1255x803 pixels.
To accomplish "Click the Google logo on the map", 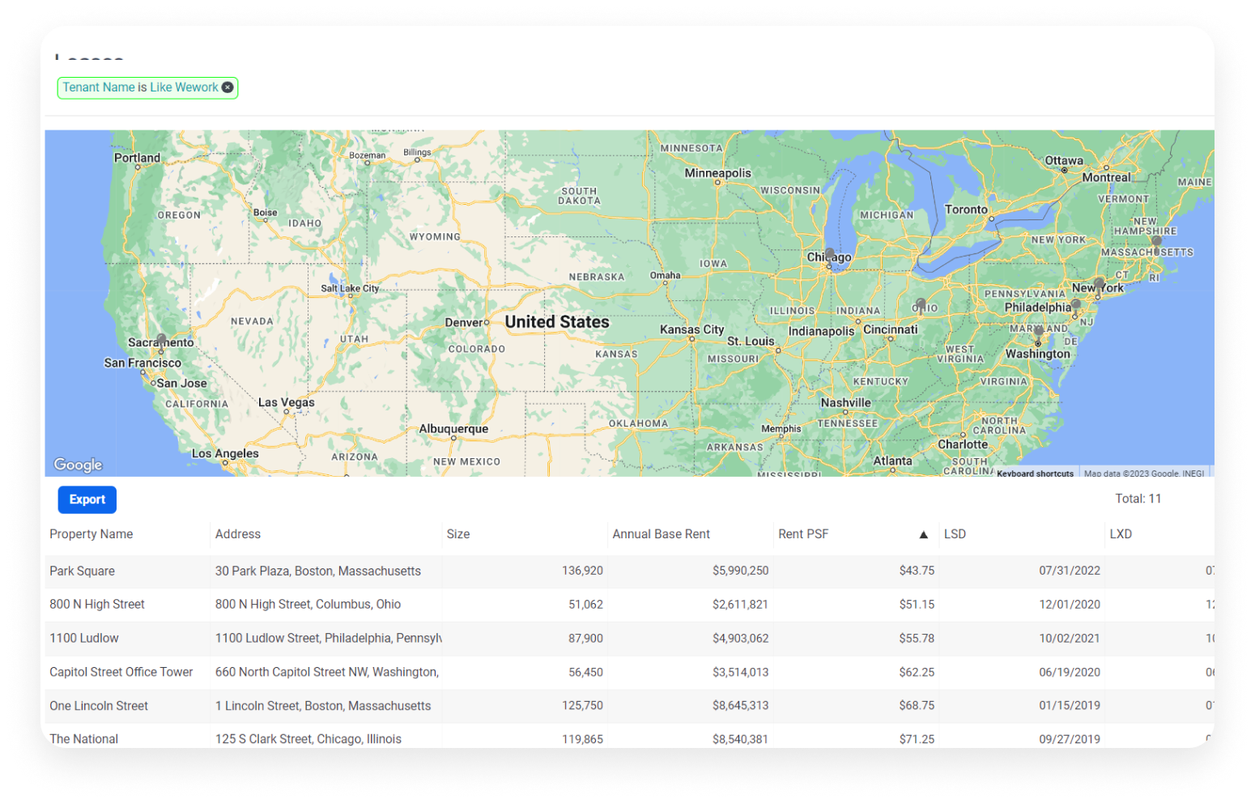I will pyautogui.click(x=77, y=464).
